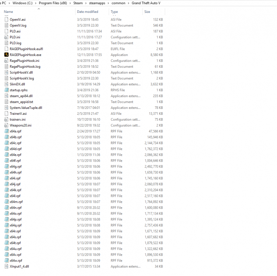Select the file name x64b.rpf
This screenshot has height=276, width=277.
(15, 137)
